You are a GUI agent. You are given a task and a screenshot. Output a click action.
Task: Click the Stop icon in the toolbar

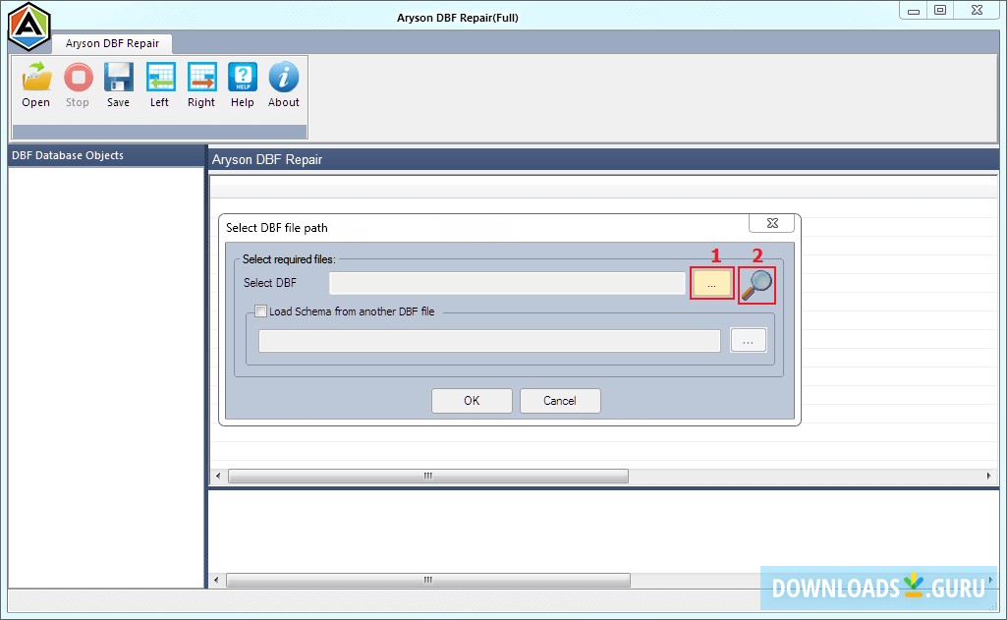78,85
